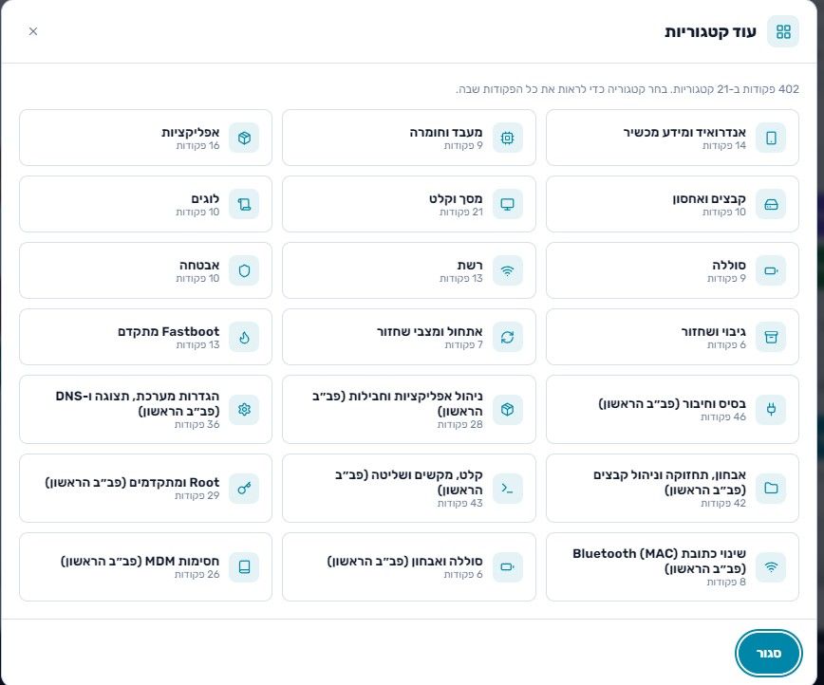
Task: Select the monitor icon for מסך וקלט
Action: pos(507,204)
